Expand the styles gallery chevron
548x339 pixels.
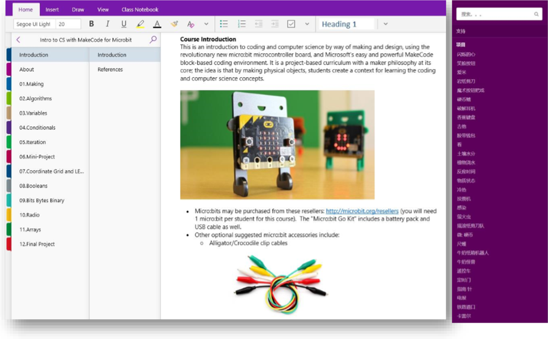386,24
